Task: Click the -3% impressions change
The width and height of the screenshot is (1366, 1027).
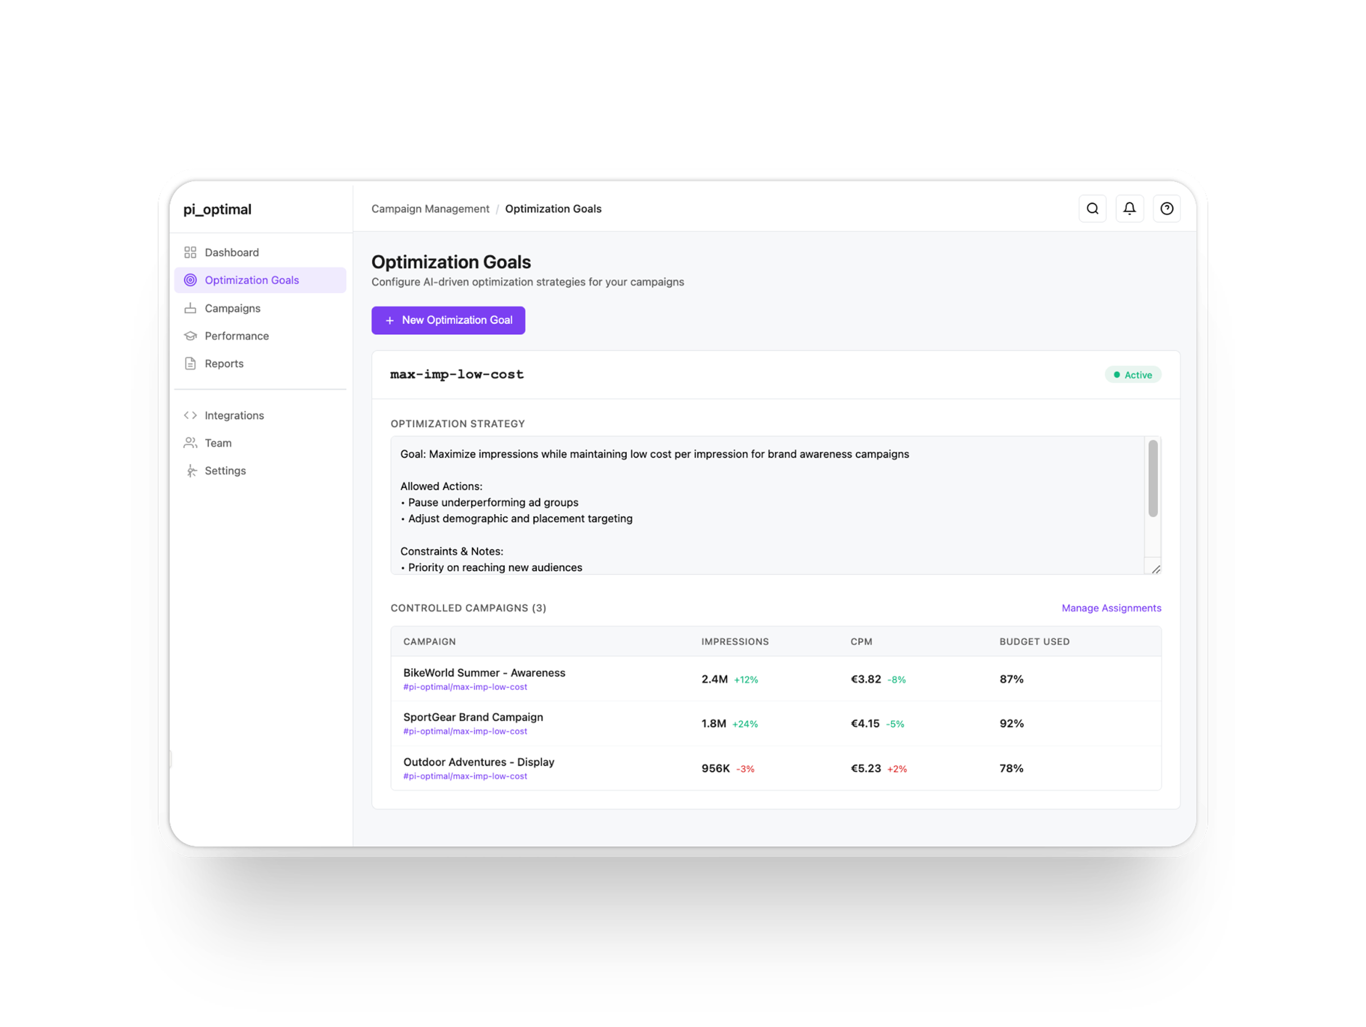Action: (x=745, y=770)
